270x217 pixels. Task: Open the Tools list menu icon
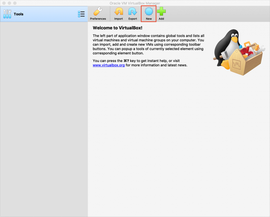[x=81, y=14]
